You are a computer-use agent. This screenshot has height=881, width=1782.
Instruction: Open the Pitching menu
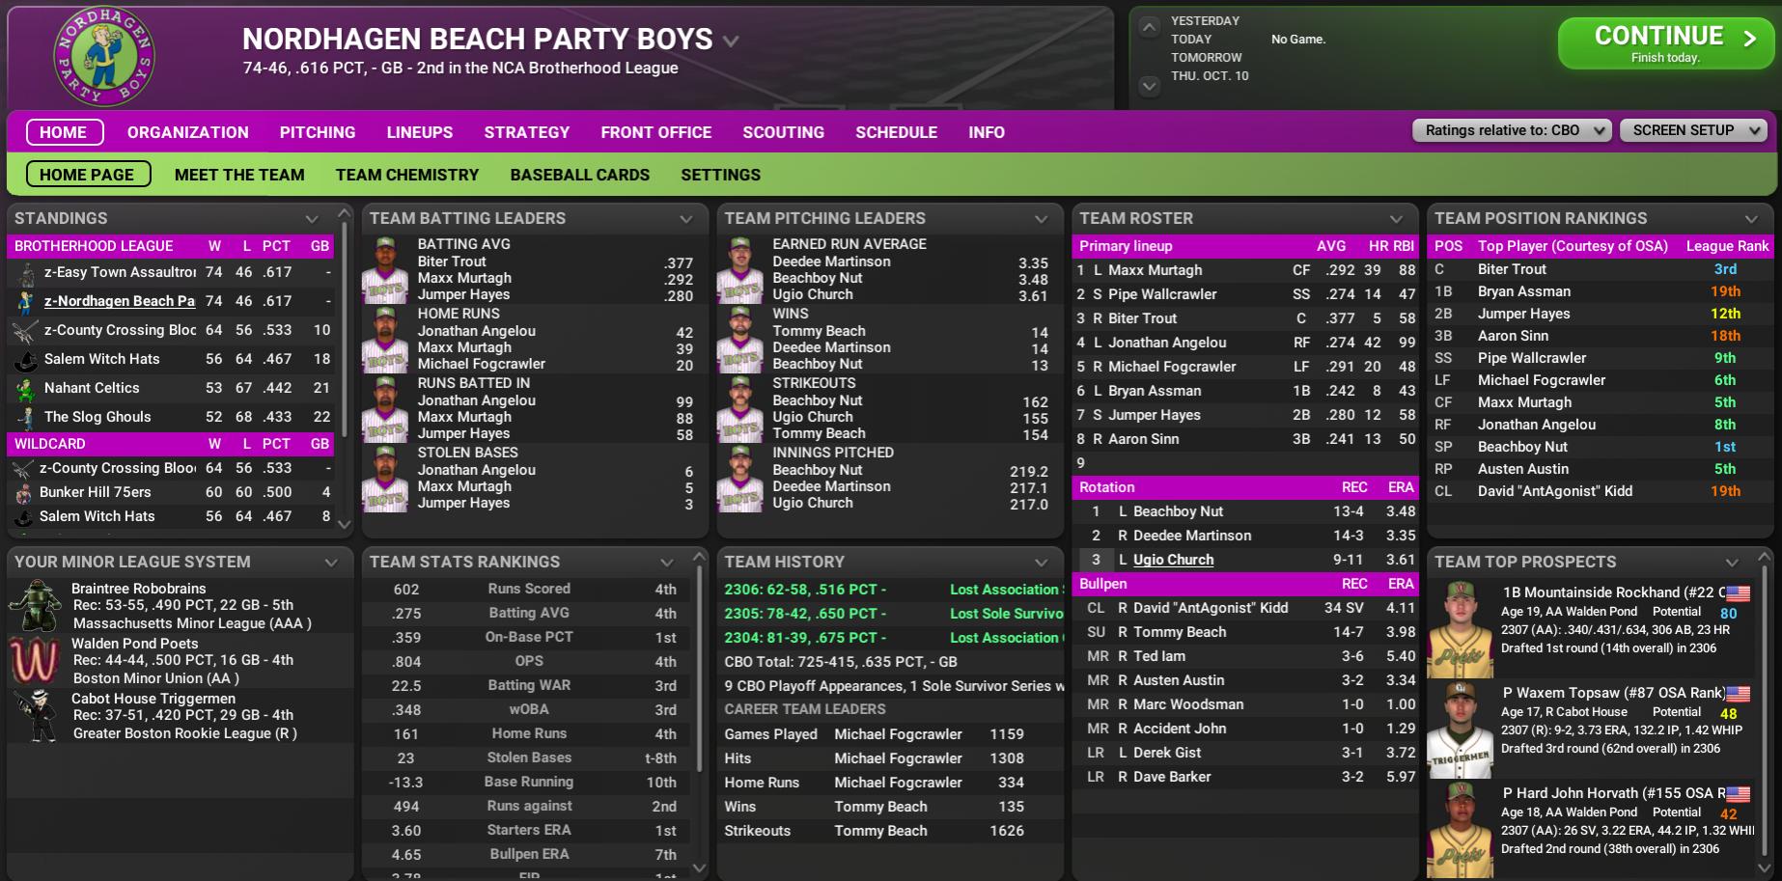(x=318, y=132)
